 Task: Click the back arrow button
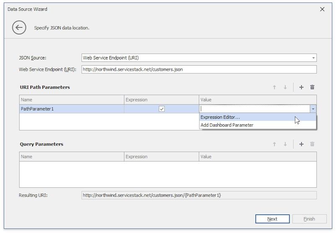(19, 28)
